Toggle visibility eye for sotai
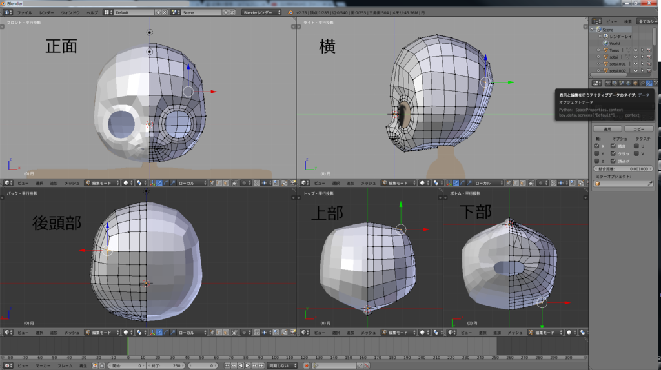 click(x=635, y=57)
